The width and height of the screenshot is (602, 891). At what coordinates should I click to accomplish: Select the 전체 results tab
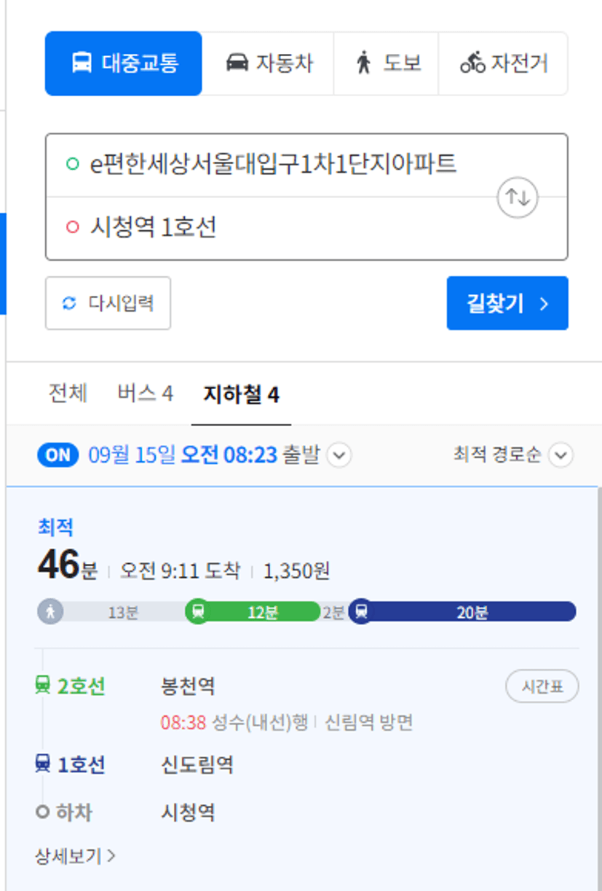pyautogui.click(x=68, y=394)
